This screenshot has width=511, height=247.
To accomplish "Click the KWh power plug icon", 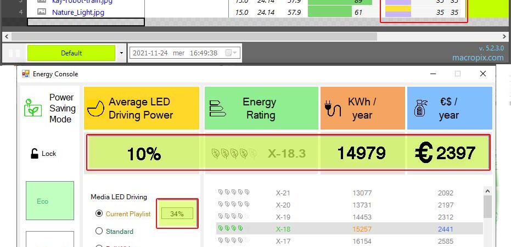I will coord(333,108).
